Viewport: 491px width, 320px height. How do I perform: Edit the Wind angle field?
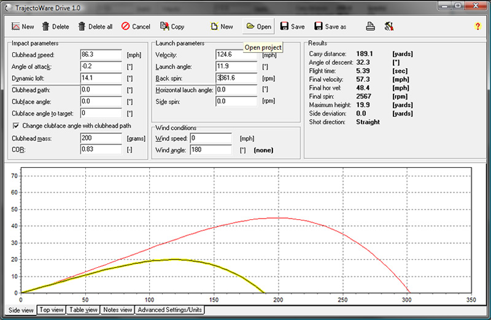point(211,150)
